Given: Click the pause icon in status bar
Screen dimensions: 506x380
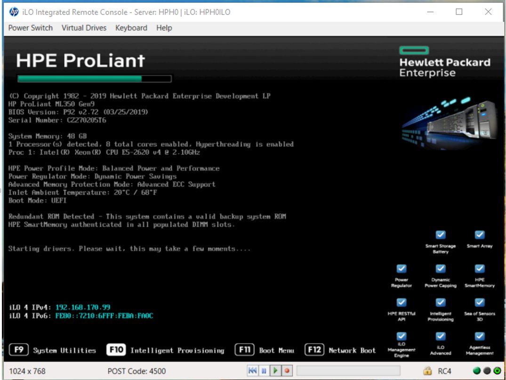Looking at the screenshot, I should pos(264,371).
